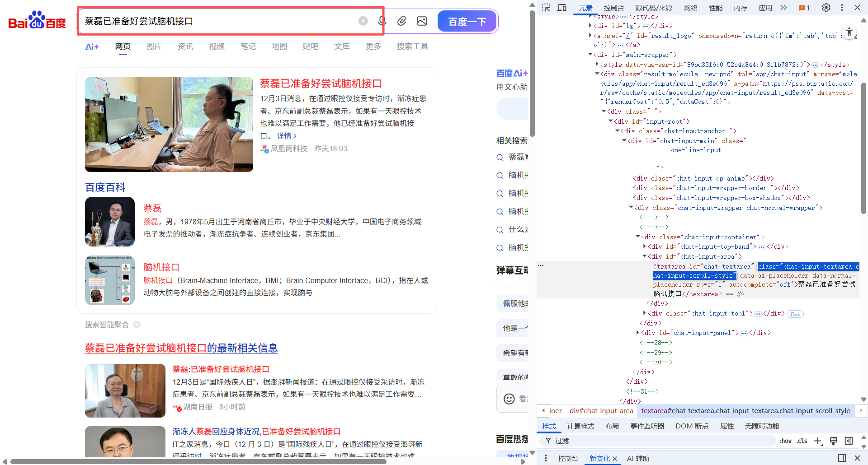Open node actions dots beside textarea row
This screenshot has height=465, width=868.
pyautogui.click(x=541, y=265)
